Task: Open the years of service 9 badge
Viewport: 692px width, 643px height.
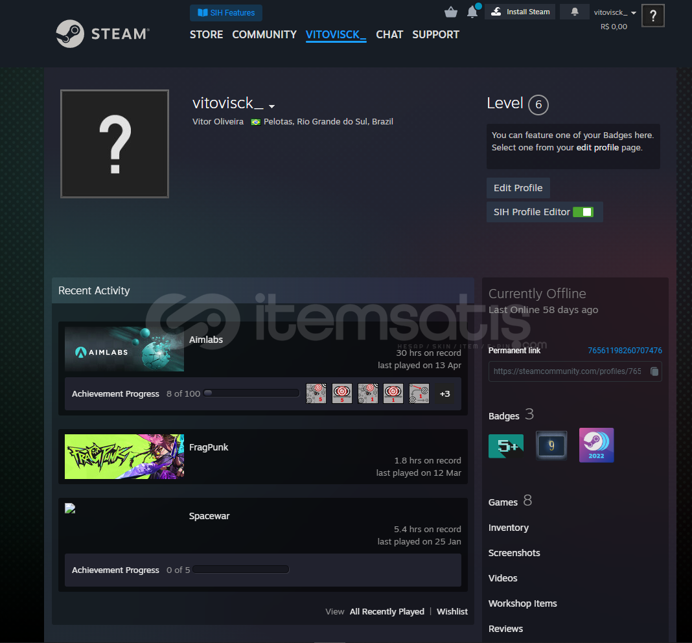Action: [551, 445]
